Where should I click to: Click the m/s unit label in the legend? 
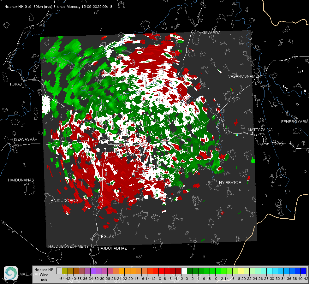click(x=44, y=280)
